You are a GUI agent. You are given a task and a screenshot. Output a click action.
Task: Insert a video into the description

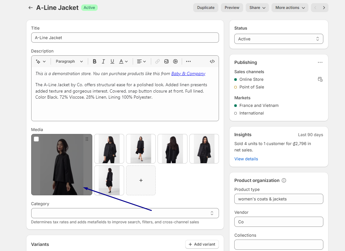[x=175, y=62]
